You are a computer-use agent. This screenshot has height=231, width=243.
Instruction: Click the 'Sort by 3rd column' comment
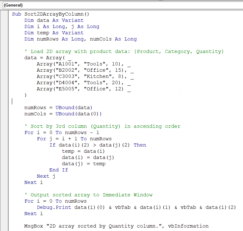102,126
